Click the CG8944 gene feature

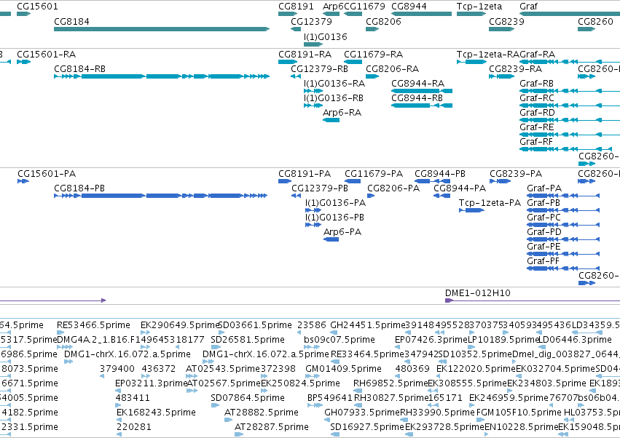coord(422,14)
